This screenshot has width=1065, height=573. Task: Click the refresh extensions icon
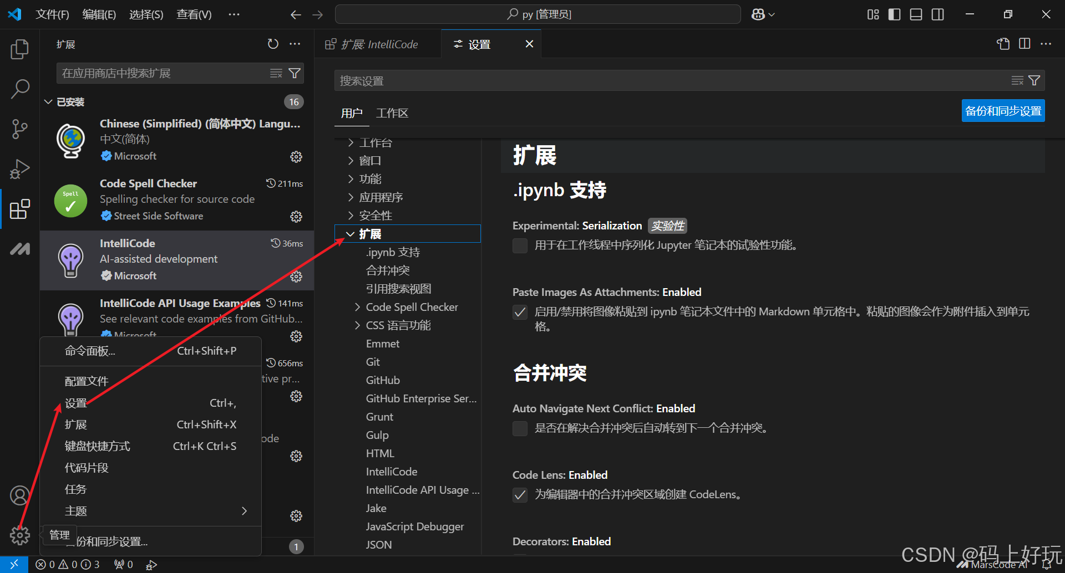(272, 44)
